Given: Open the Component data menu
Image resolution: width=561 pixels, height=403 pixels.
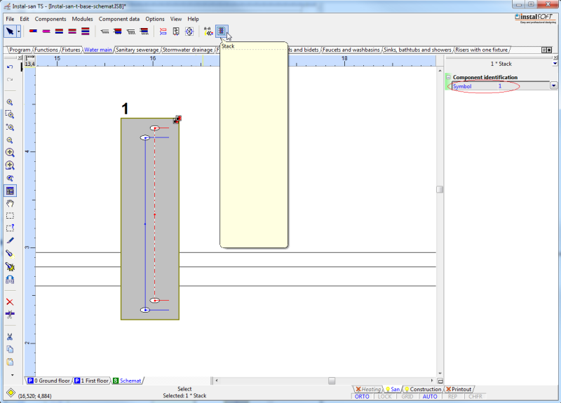Looking at the screenshot, I should (x=119, y=19).
